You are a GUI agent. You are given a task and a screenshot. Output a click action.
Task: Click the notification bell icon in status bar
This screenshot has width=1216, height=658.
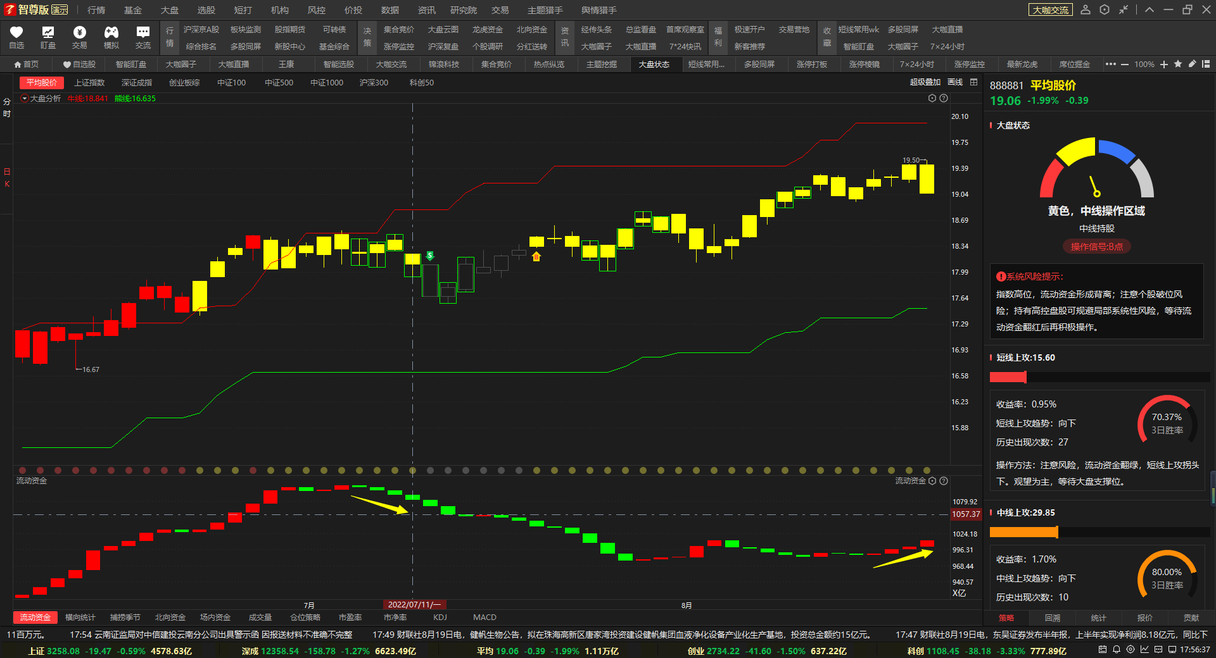point(1117,650)
